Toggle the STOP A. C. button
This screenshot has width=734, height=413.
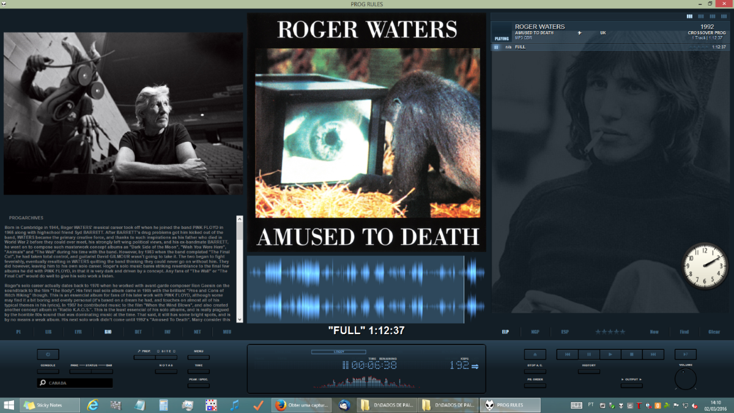[x=535, y=371]
